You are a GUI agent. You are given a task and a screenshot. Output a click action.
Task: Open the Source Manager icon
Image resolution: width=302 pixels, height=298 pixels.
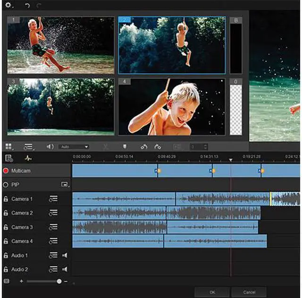[8, 158]
